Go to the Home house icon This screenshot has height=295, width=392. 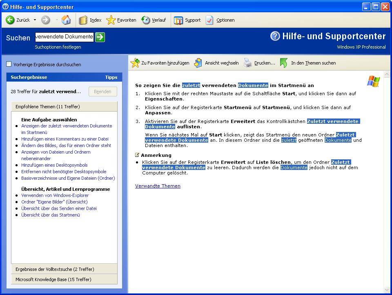click(66, 20)
